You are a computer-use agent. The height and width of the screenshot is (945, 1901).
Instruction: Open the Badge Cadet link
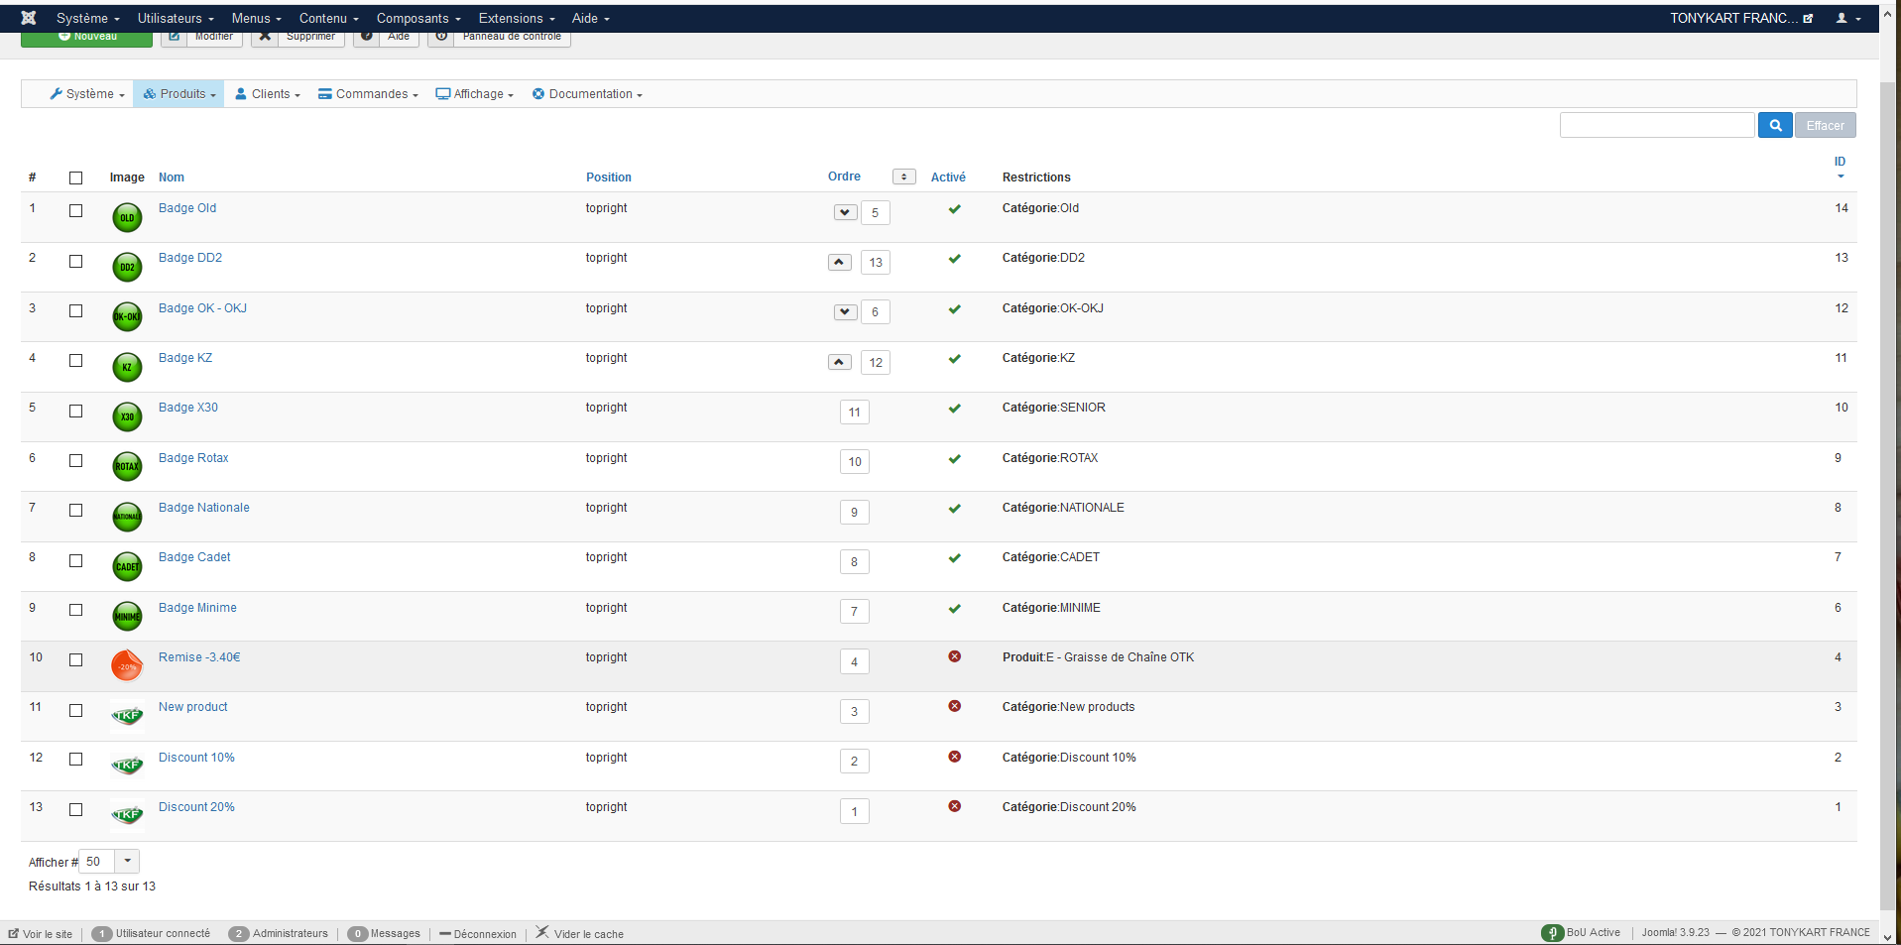click(x=194, y=557)
